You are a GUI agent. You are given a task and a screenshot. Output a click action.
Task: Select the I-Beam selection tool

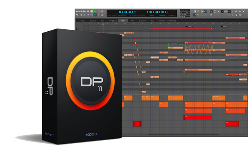215,11
